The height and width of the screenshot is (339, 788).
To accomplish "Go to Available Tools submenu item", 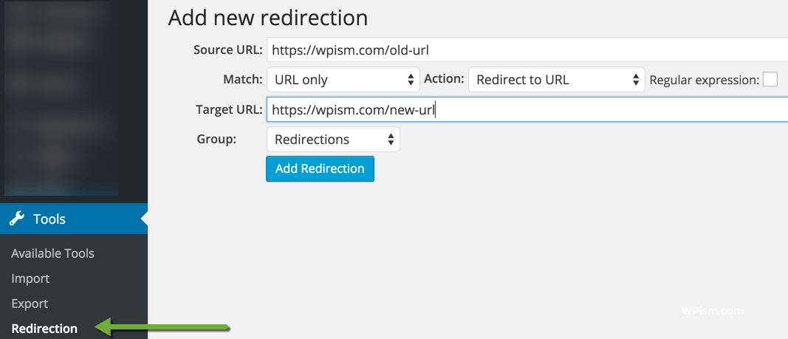I will pyautogui.click(x=52, y=253).
